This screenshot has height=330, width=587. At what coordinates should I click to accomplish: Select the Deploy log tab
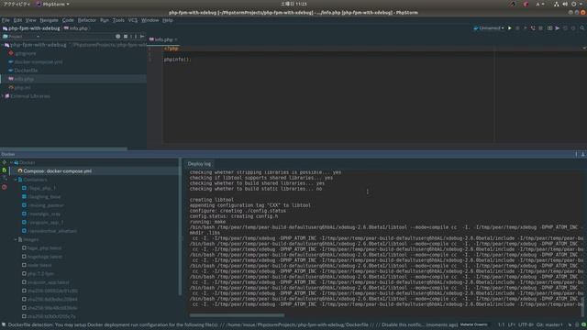(199, 164)
